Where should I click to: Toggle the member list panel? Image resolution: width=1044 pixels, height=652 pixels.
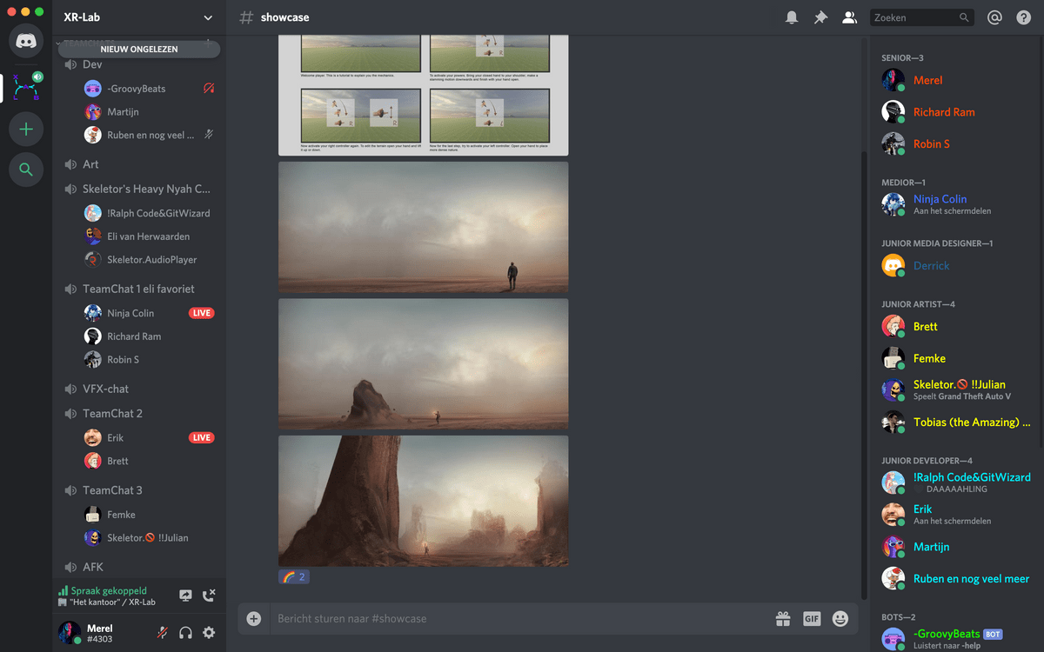(x=849, y=17)
